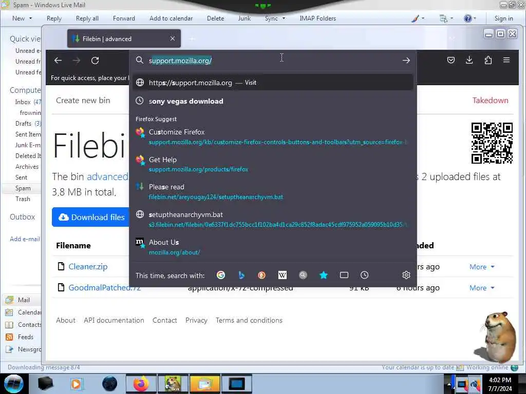Search bookmarks with star icon
The height and width of the screenshot is (394, 526).
click(x=324, y=275)
